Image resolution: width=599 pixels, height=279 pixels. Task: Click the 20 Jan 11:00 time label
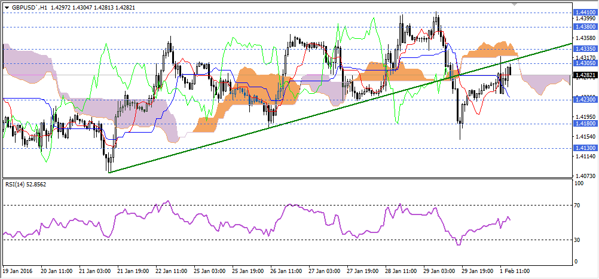click(57, 271)
